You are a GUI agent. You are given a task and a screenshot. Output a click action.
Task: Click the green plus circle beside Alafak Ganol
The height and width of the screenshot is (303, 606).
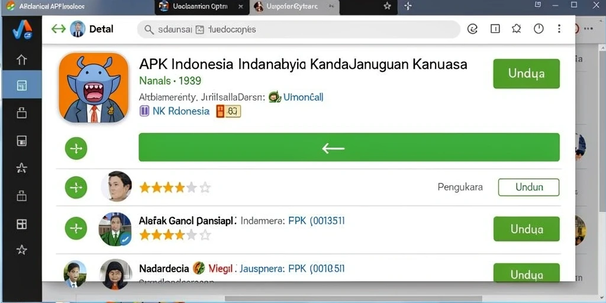point(76,228)
